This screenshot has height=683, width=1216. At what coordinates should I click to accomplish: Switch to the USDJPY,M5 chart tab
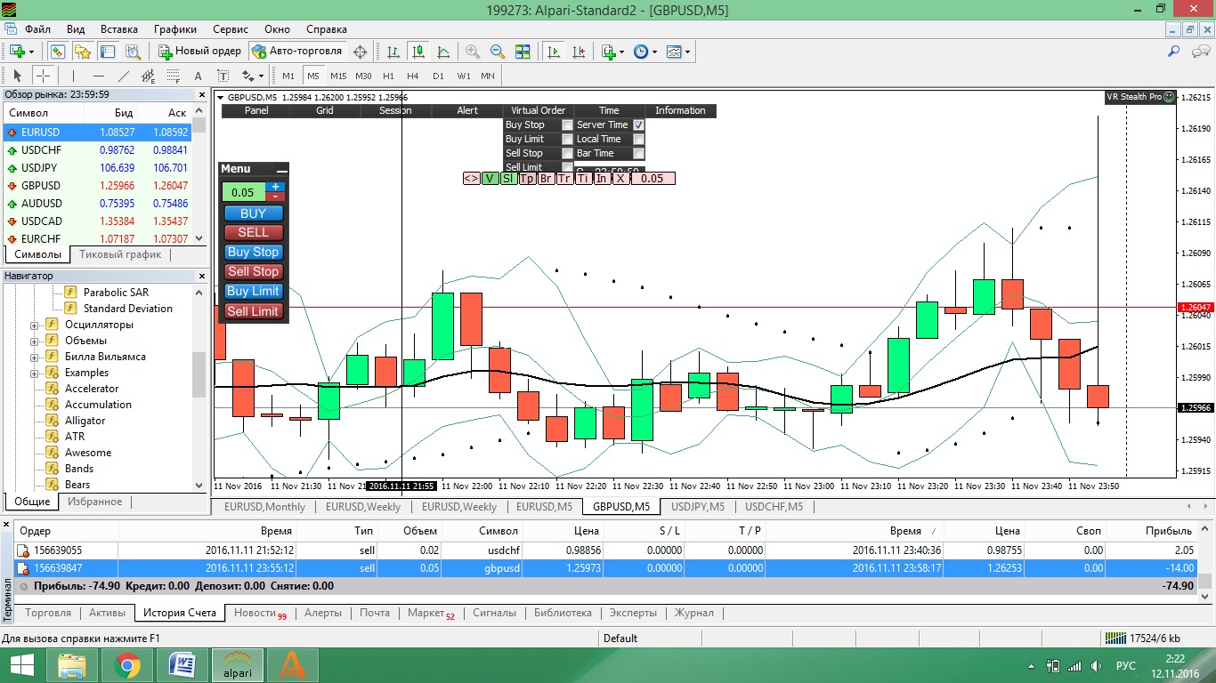(x=698, y=507)
